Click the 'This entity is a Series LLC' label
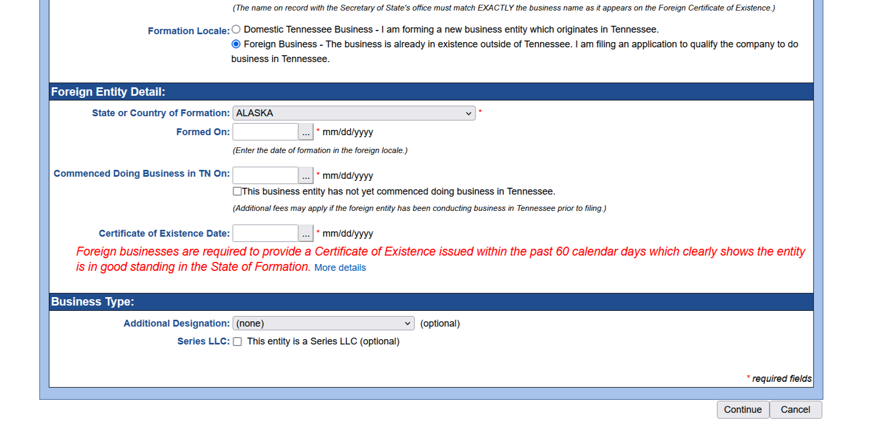This screenshot has height=437, width=875. point(323,342)
